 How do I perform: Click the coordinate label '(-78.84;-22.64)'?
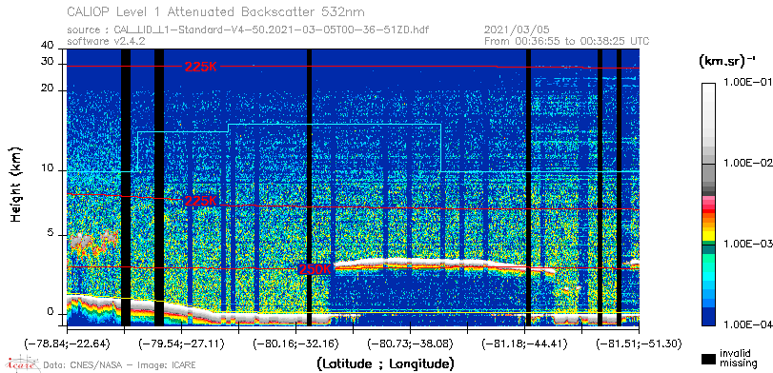(x=67, y=343)
